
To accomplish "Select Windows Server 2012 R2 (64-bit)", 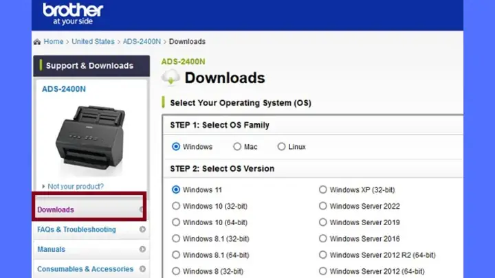I will [x=322, y=255].
